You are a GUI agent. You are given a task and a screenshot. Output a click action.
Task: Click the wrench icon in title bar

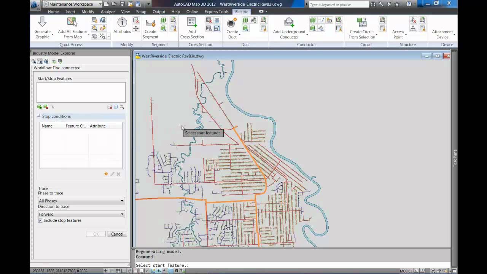381,4
